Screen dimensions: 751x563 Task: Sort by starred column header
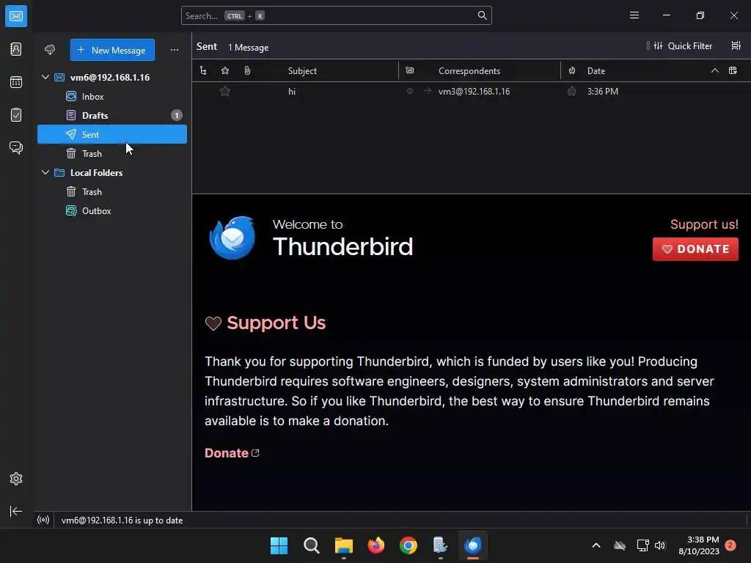(x=225, y=71)
